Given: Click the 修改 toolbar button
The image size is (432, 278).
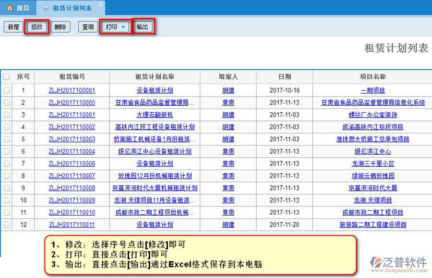Looking at the screenshot, I should point(37,27).
